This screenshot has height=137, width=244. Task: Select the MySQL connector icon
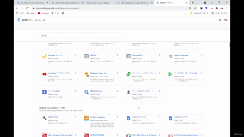(x=87, y=56)
